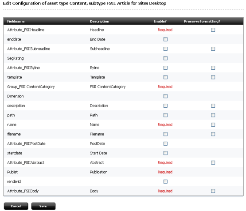Click the Required label for FSII ContentCategory
This screenshot has width=246, height=211.
[x=165, y=87]
